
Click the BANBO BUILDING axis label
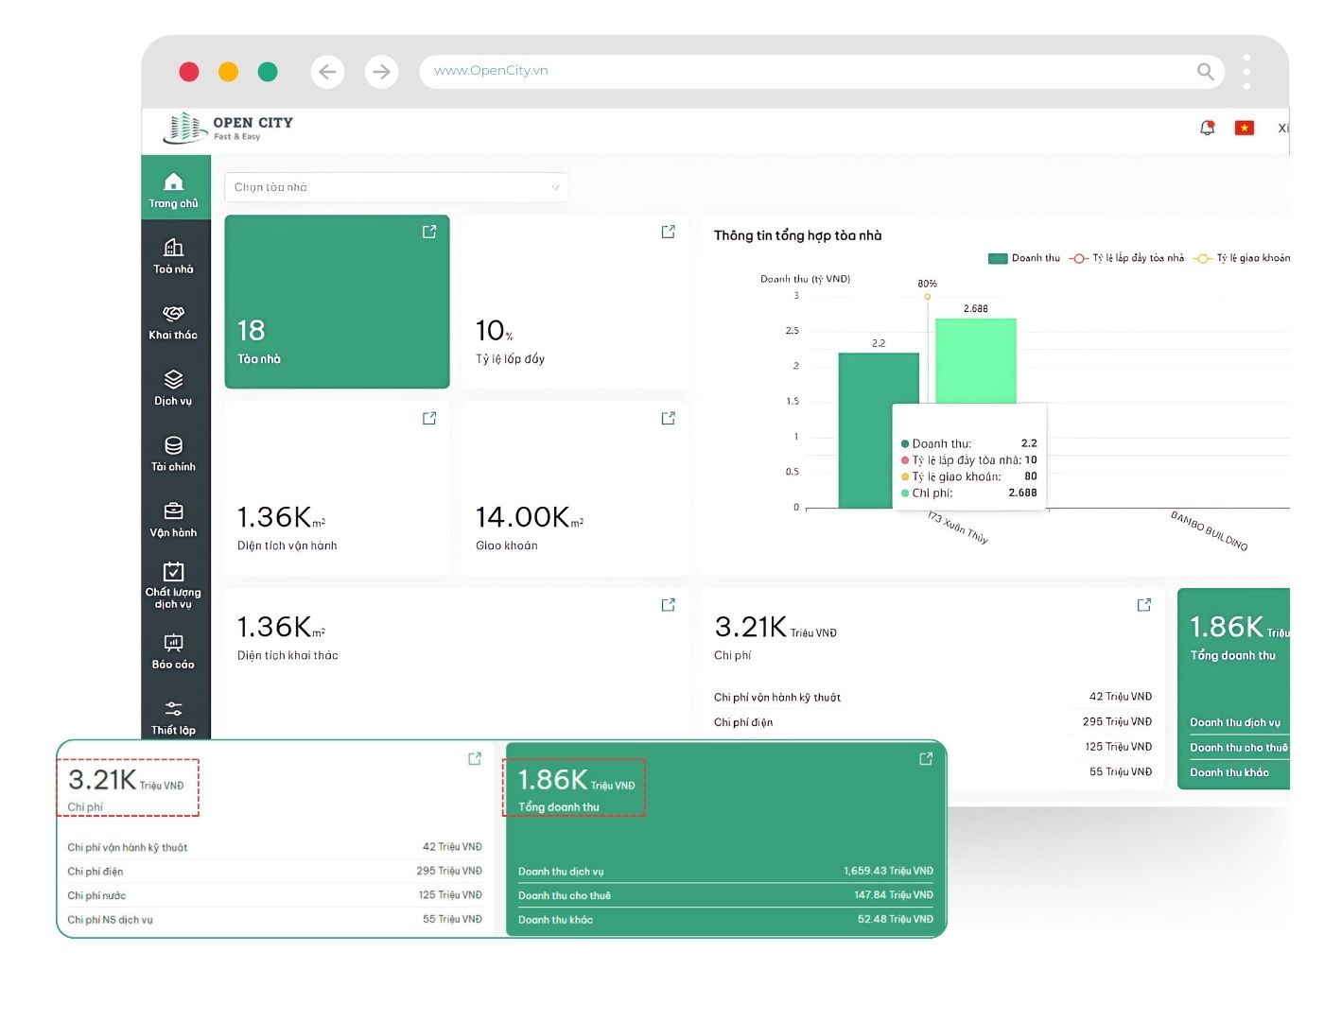(1210, 531)
